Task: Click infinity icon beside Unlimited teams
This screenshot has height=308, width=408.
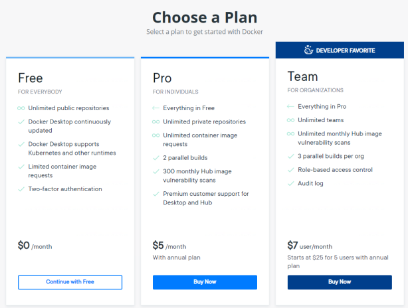Action: point(291,119)
